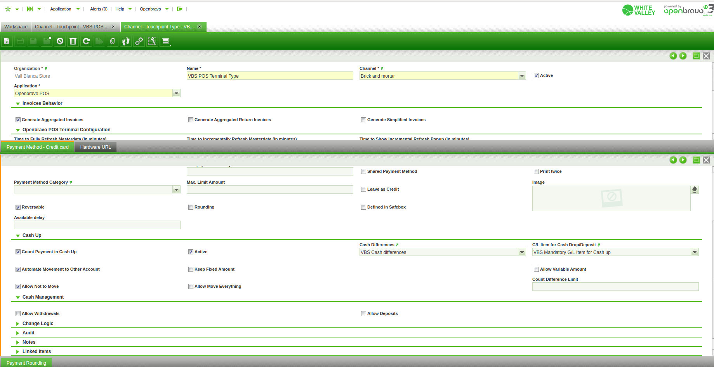Open the Application menu
Viewport: 714px width, 367px height.
(61, 9)
